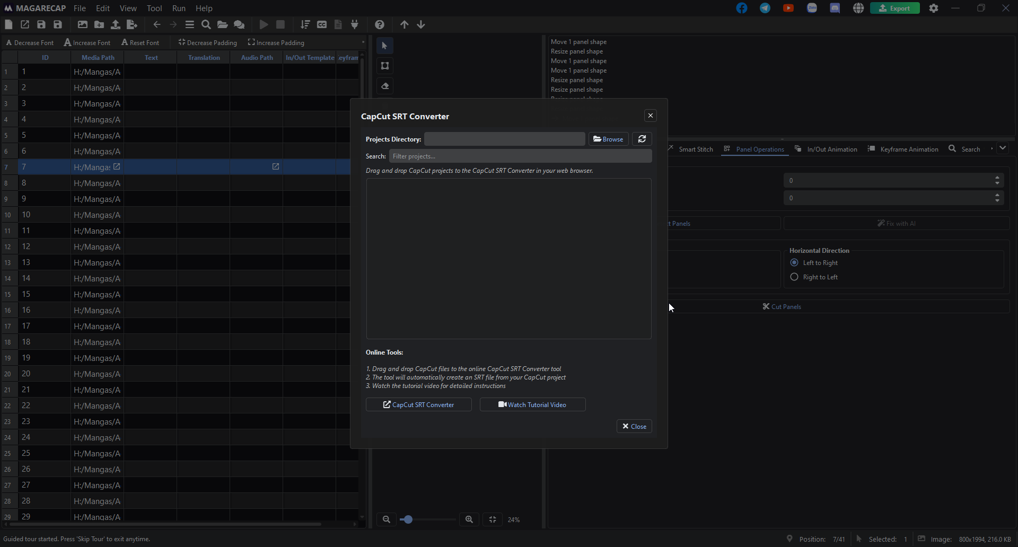Open the File menu
This screenshot has height=547, width=1018.
80,8
